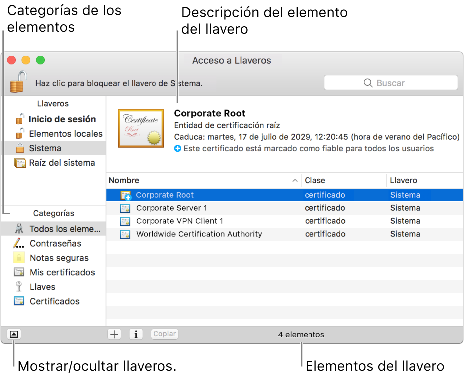Click the plus add item button
464x377 pixels.
click(x=114, y=334)
